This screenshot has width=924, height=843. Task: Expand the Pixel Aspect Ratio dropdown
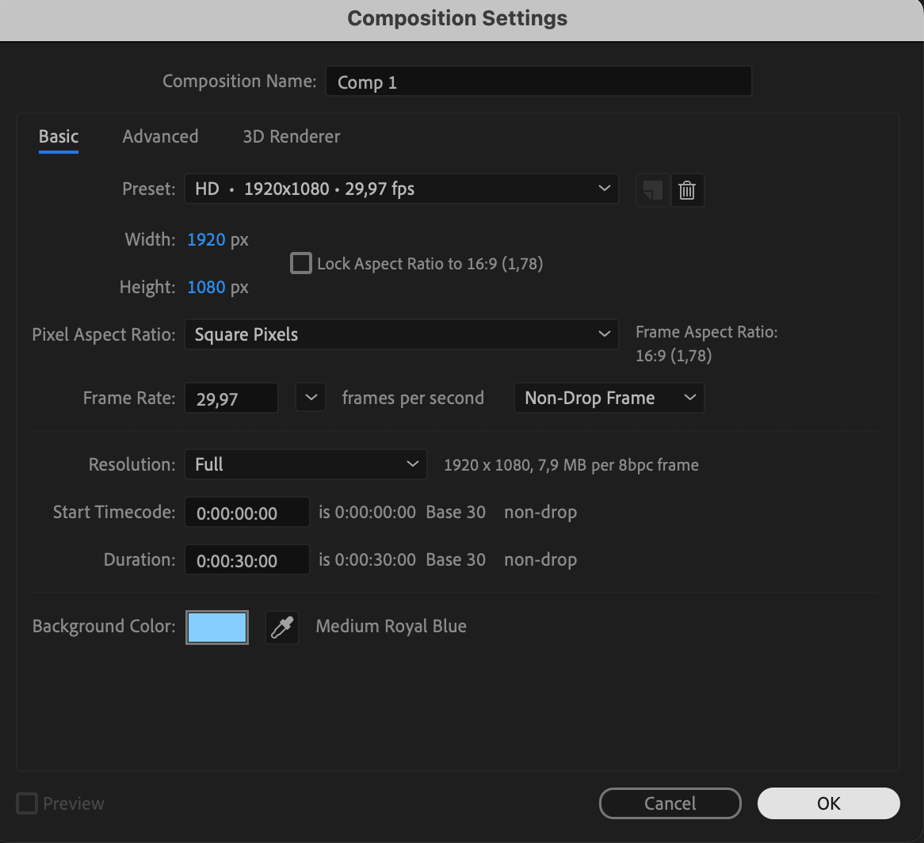tap(401, 334)
